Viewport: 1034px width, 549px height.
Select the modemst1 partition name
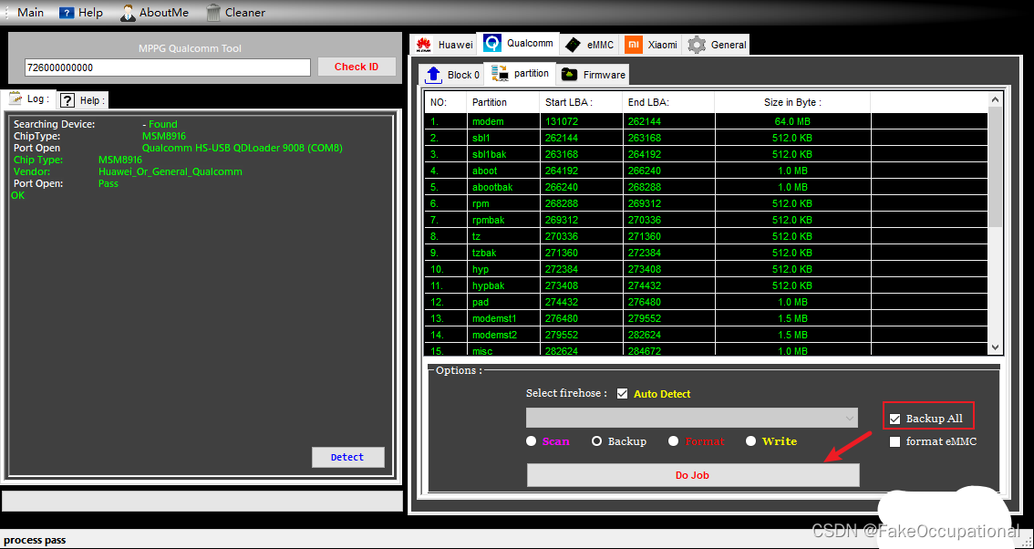(494, 318)
